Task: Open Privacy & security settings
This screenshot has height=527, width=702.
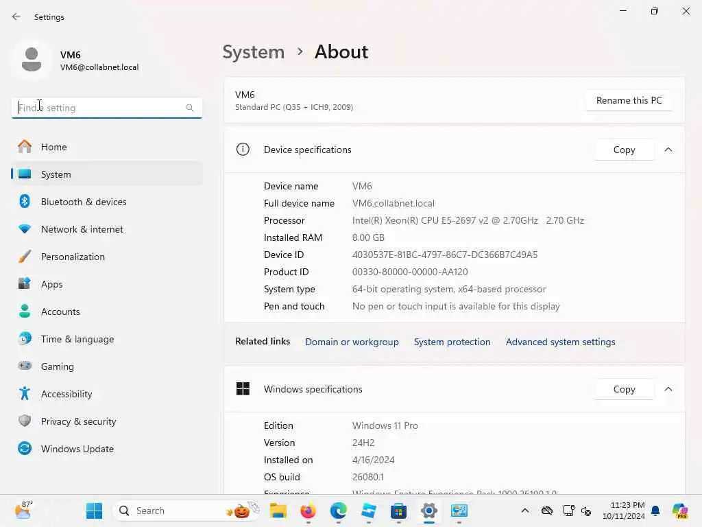Action: pyautogui.click(x=106, y=421)
